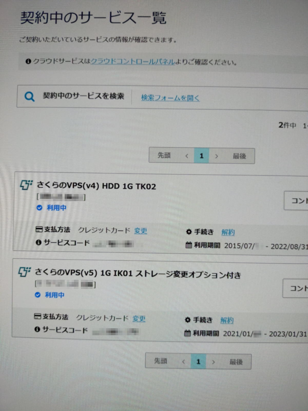Click next arrow in top pagination
This screenshot has height=411, width=308.
(216, 156)
